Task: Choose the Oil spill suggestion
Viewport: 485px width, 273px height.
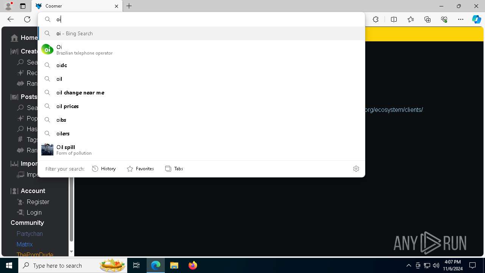Action: tap(201, 150)
